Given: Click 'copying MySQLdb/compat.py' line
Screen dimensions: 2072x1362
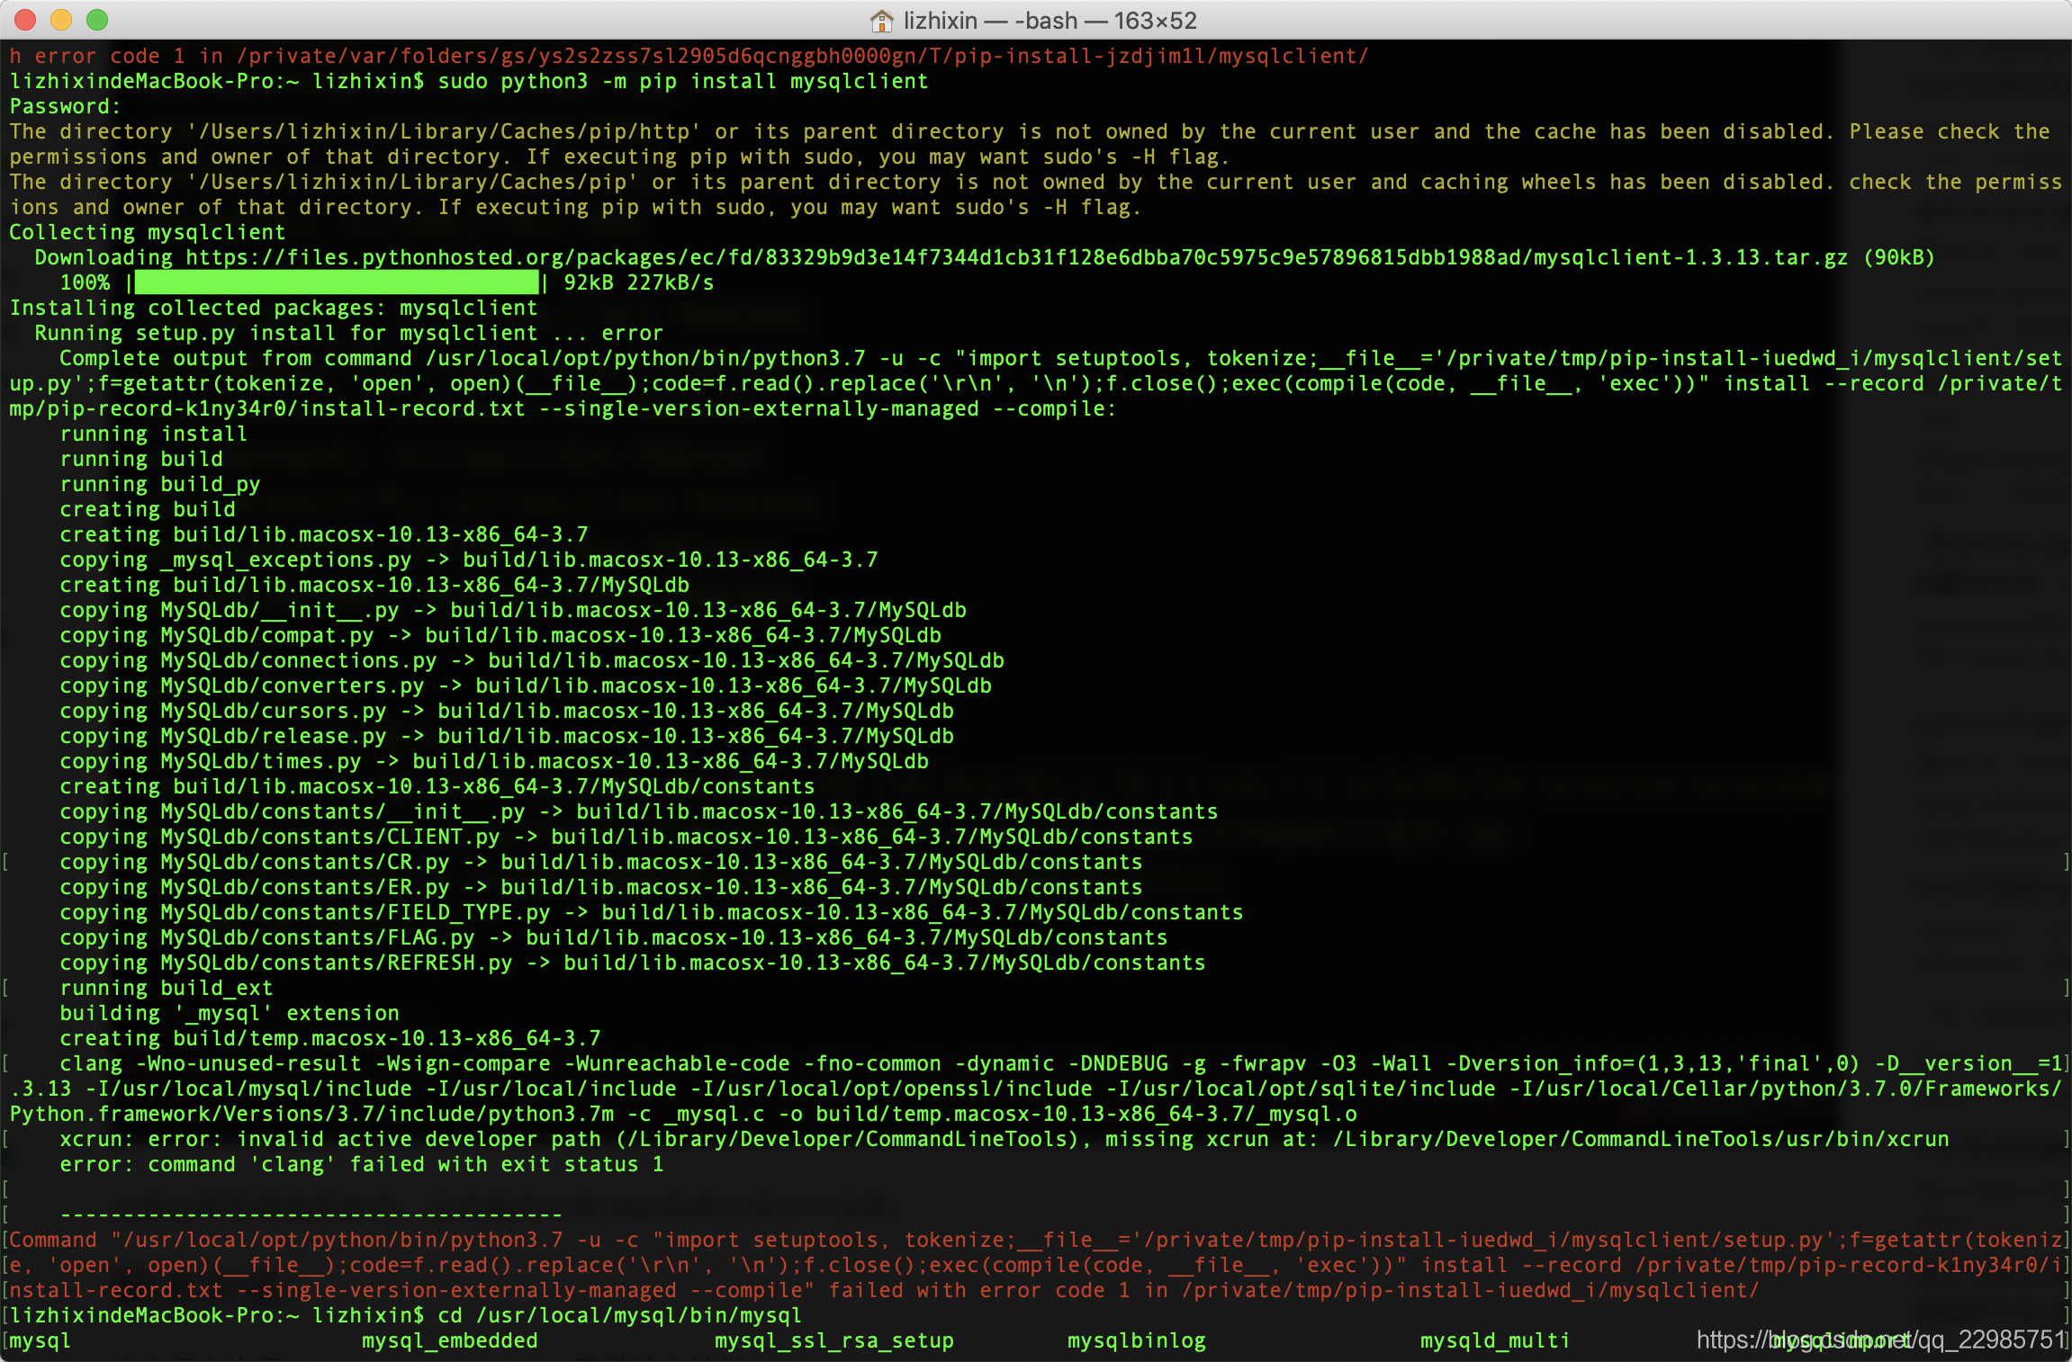Looking at the screenshot, I should pos(500,635).
